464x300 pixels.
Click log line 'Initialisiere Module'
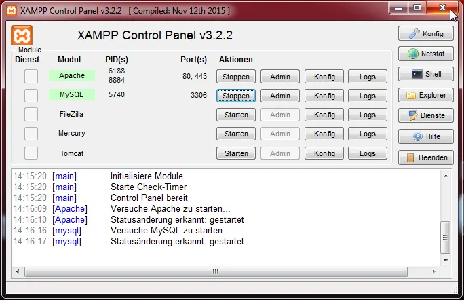pos(147,176)
